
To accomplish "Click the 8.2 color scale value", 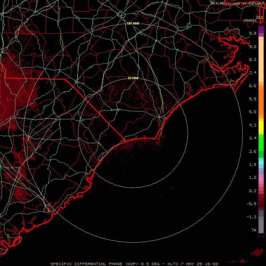I will tap(253, 59).
